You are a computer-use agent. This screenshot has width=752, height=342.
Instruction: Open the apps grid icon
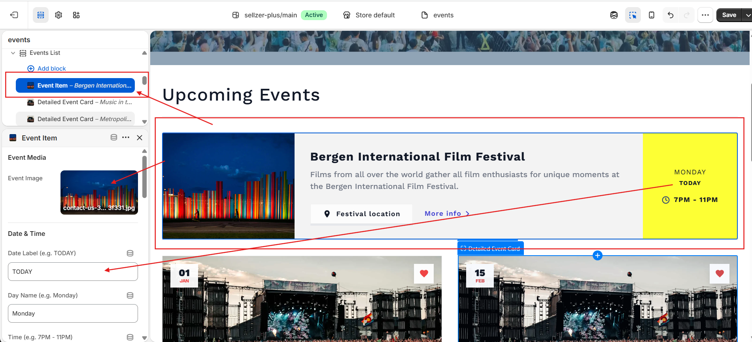point(76,15)
